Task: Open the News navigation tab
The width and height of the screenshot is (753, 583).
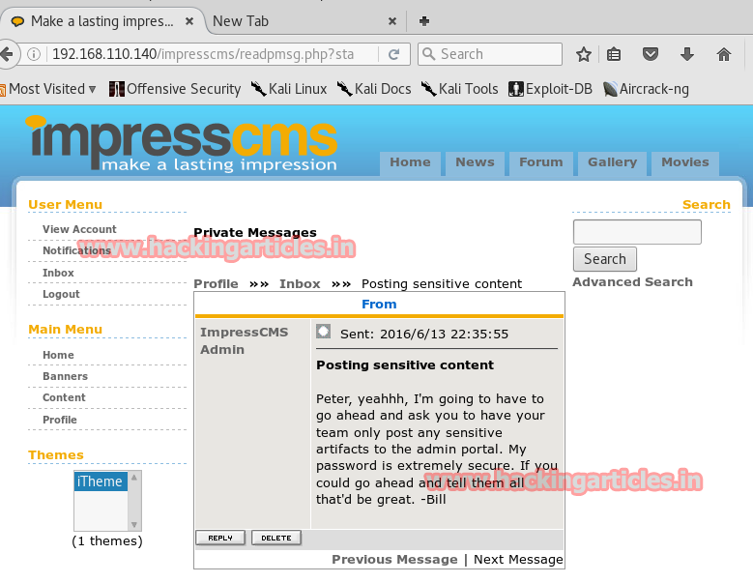Action: point(475,162)
